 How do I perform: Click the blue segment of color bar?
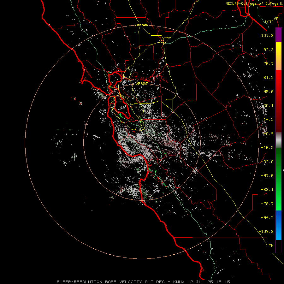(279, 225)
